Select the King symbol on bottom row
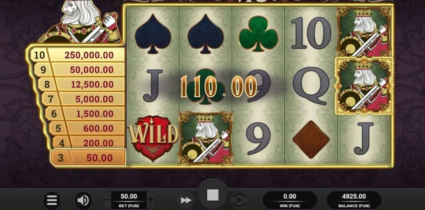 (x=206, y=138)
